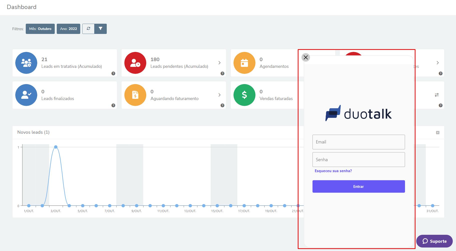Open the Suporte chat button
The width and height of the screenshot is (456, 251).
434,241
